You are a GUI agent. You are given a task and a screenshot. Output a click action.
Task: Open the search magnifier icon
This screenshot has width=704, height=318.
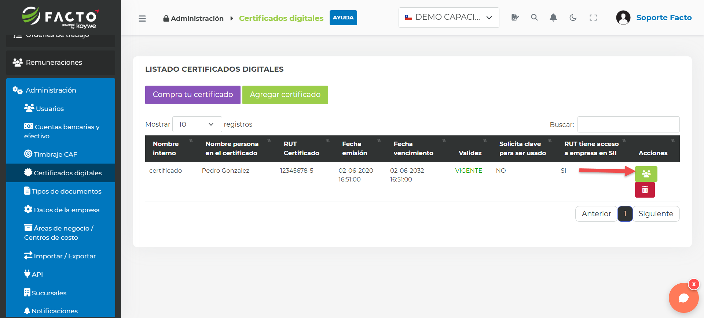pos(534,17)
